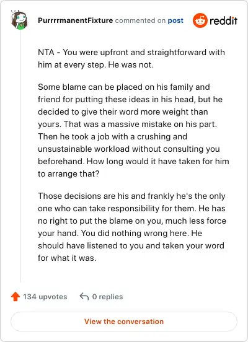Open the PurrrrmanentFixture username profile link

point(75,20)
